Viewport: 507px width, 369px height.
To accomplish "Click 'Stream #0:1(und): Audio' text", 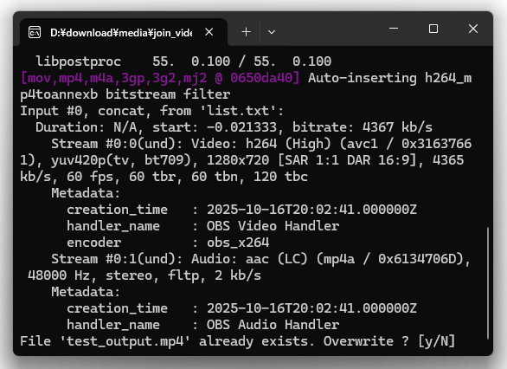I will click(x=144, y=259).
